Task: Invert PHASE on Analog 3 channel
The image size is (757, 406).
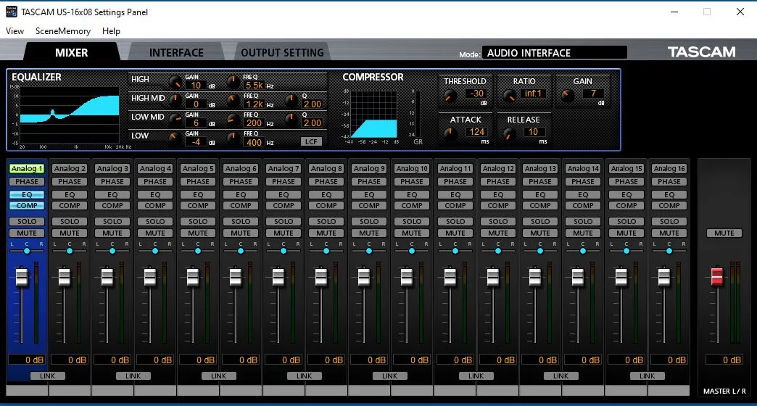Action: (112, 182)
